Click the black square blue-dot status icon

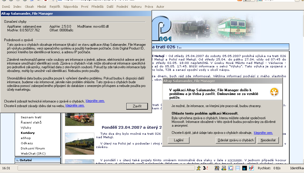245,168
